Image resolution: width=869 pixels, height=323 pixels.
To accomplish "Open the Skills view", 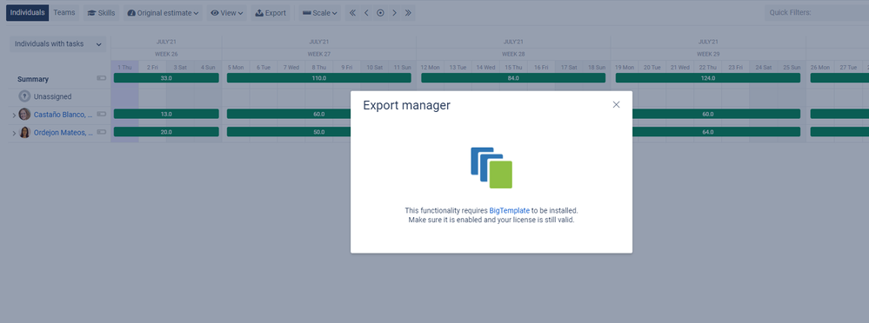I will point(102,13).
